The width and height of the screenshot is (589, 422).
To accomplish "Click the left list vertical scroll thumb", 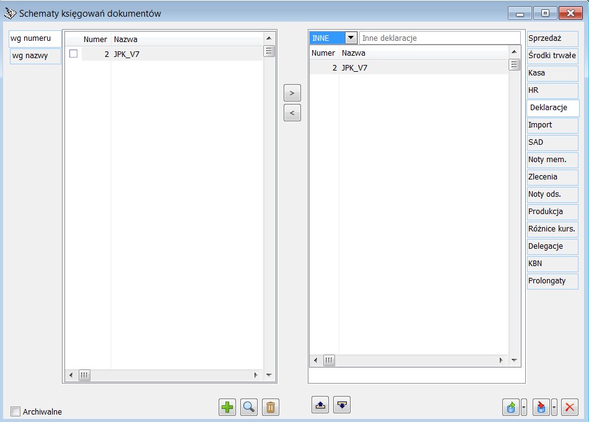I will pos(269,51).
